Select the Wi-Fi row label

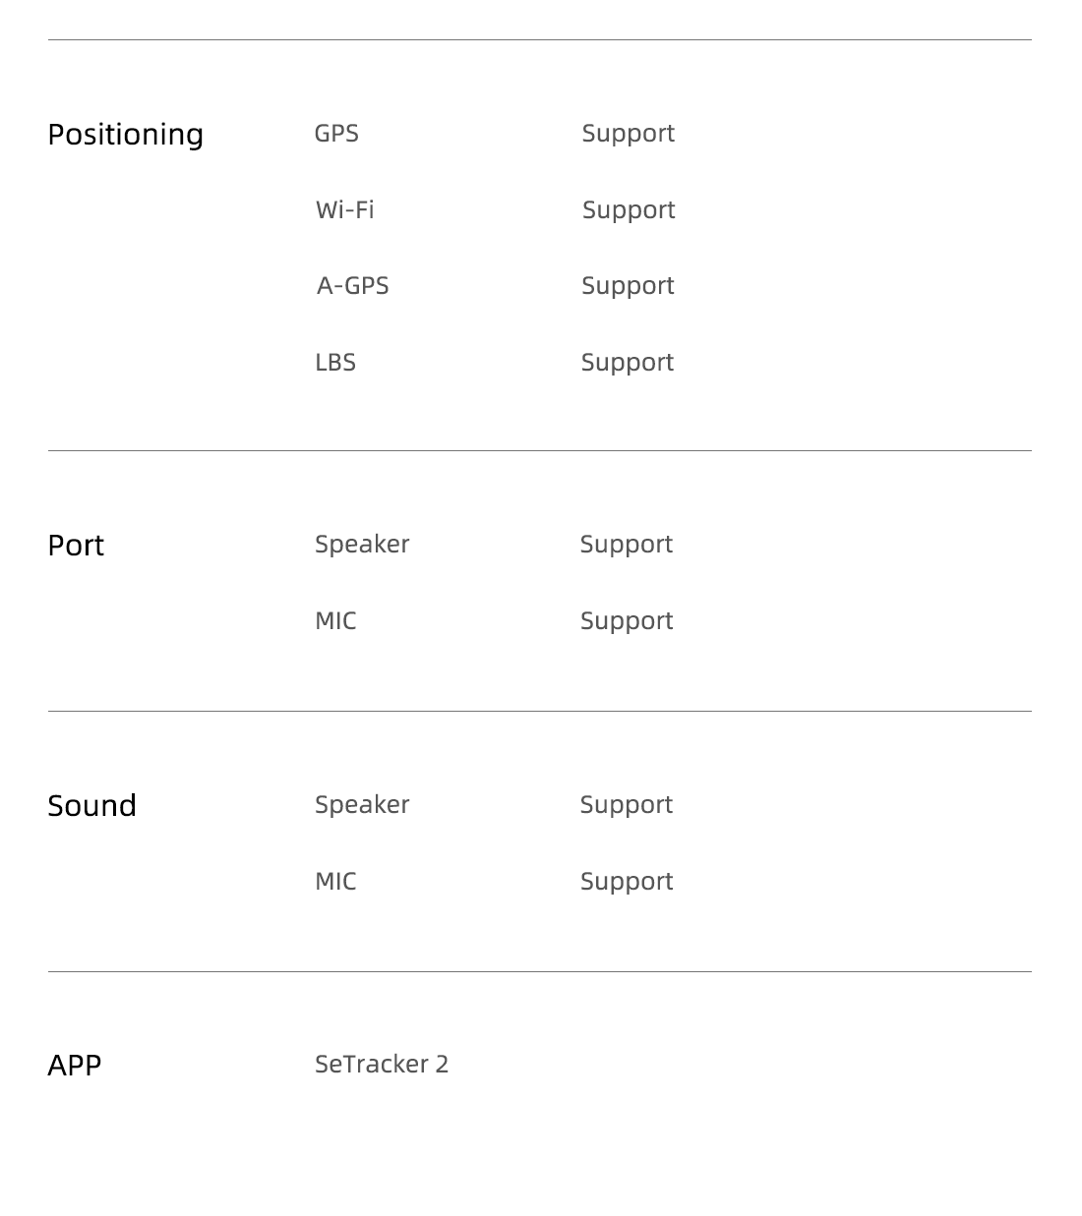[344, 209]
